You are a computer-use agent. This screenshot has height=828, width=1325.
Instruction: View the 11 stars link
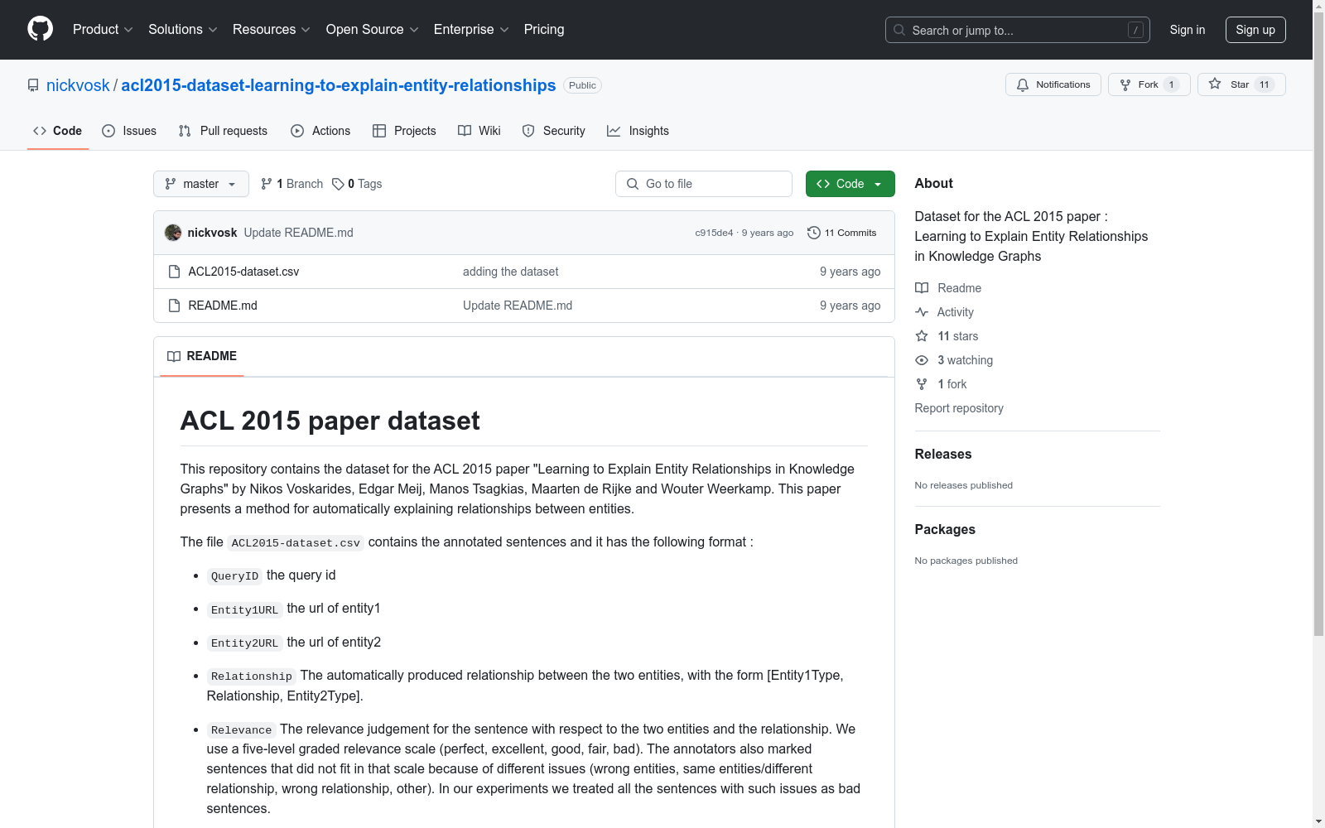[x=947, y=336]
